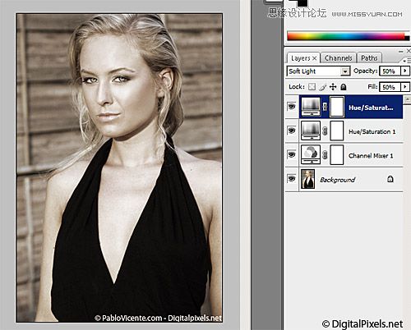Screen dimensions: 411x330
Task: Toggle lock image pixels brush icon
Action: (323, 87)
